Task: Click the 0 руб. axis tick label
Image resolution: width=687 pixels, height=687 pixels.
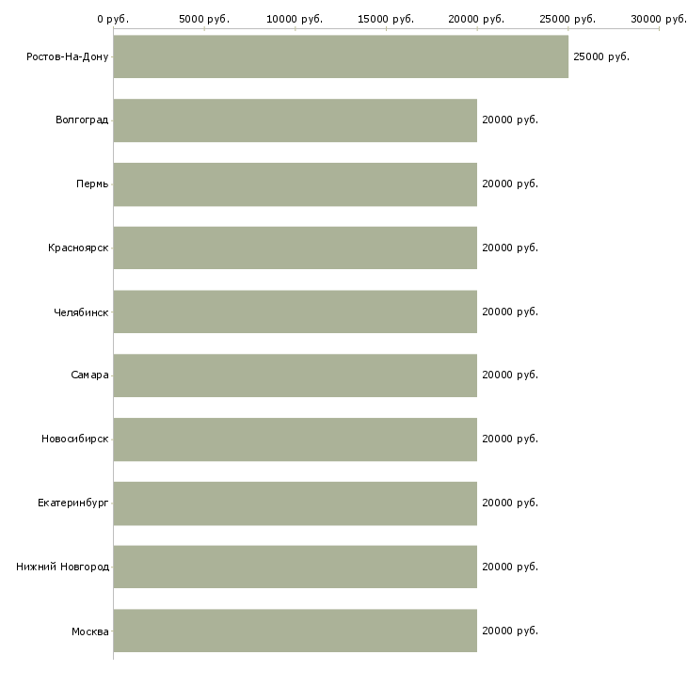Action: click(x=113, y=19)
